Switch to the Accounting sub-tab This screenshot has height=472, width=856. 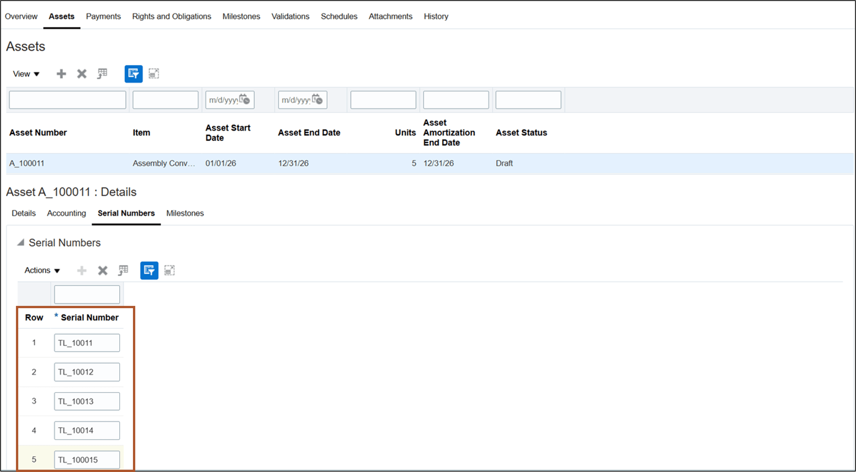[66, 213]
